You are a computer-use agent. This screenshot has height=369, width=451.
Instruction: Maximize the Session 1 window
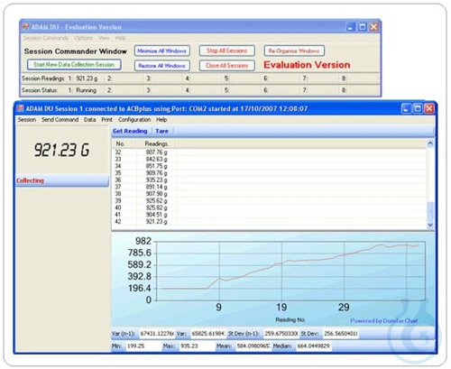point(418,108)
